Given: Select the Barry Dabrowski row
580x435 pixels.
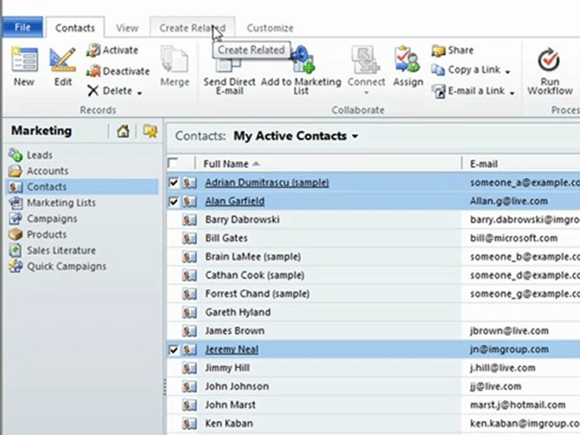Looking at the screenshot, I should pos(373,220).
